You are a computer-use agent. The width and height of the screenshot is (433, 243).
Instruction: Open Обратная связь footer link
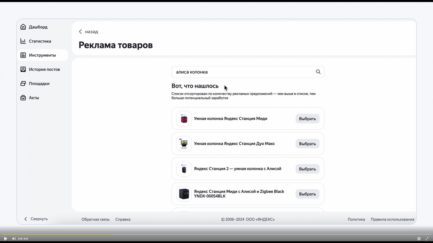pyautogui.click(x=95, y=219)
